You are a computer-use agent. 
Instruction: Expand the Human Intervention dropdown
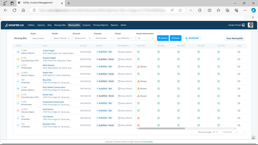(146, 38)
